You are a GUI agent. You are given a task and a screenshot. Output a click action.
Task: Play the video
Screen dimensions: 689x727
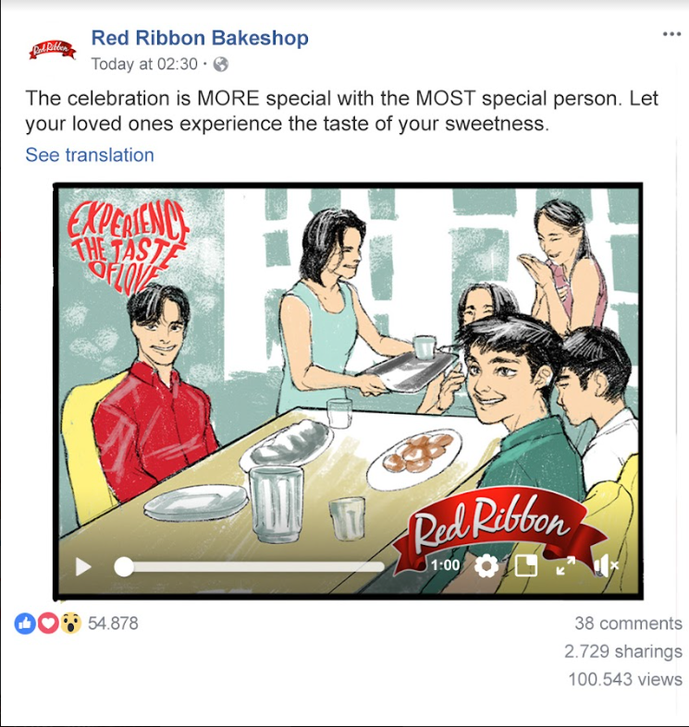coord(83,566)
